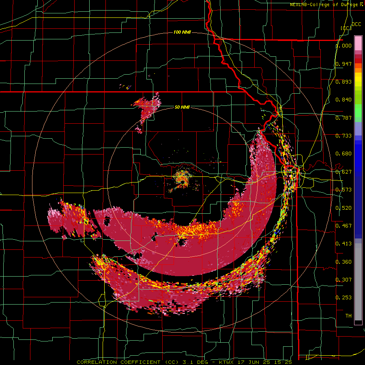Click the 50 NMI range ring label
Image resolution: width=365 pixels, height=365 pixels.
182,107
